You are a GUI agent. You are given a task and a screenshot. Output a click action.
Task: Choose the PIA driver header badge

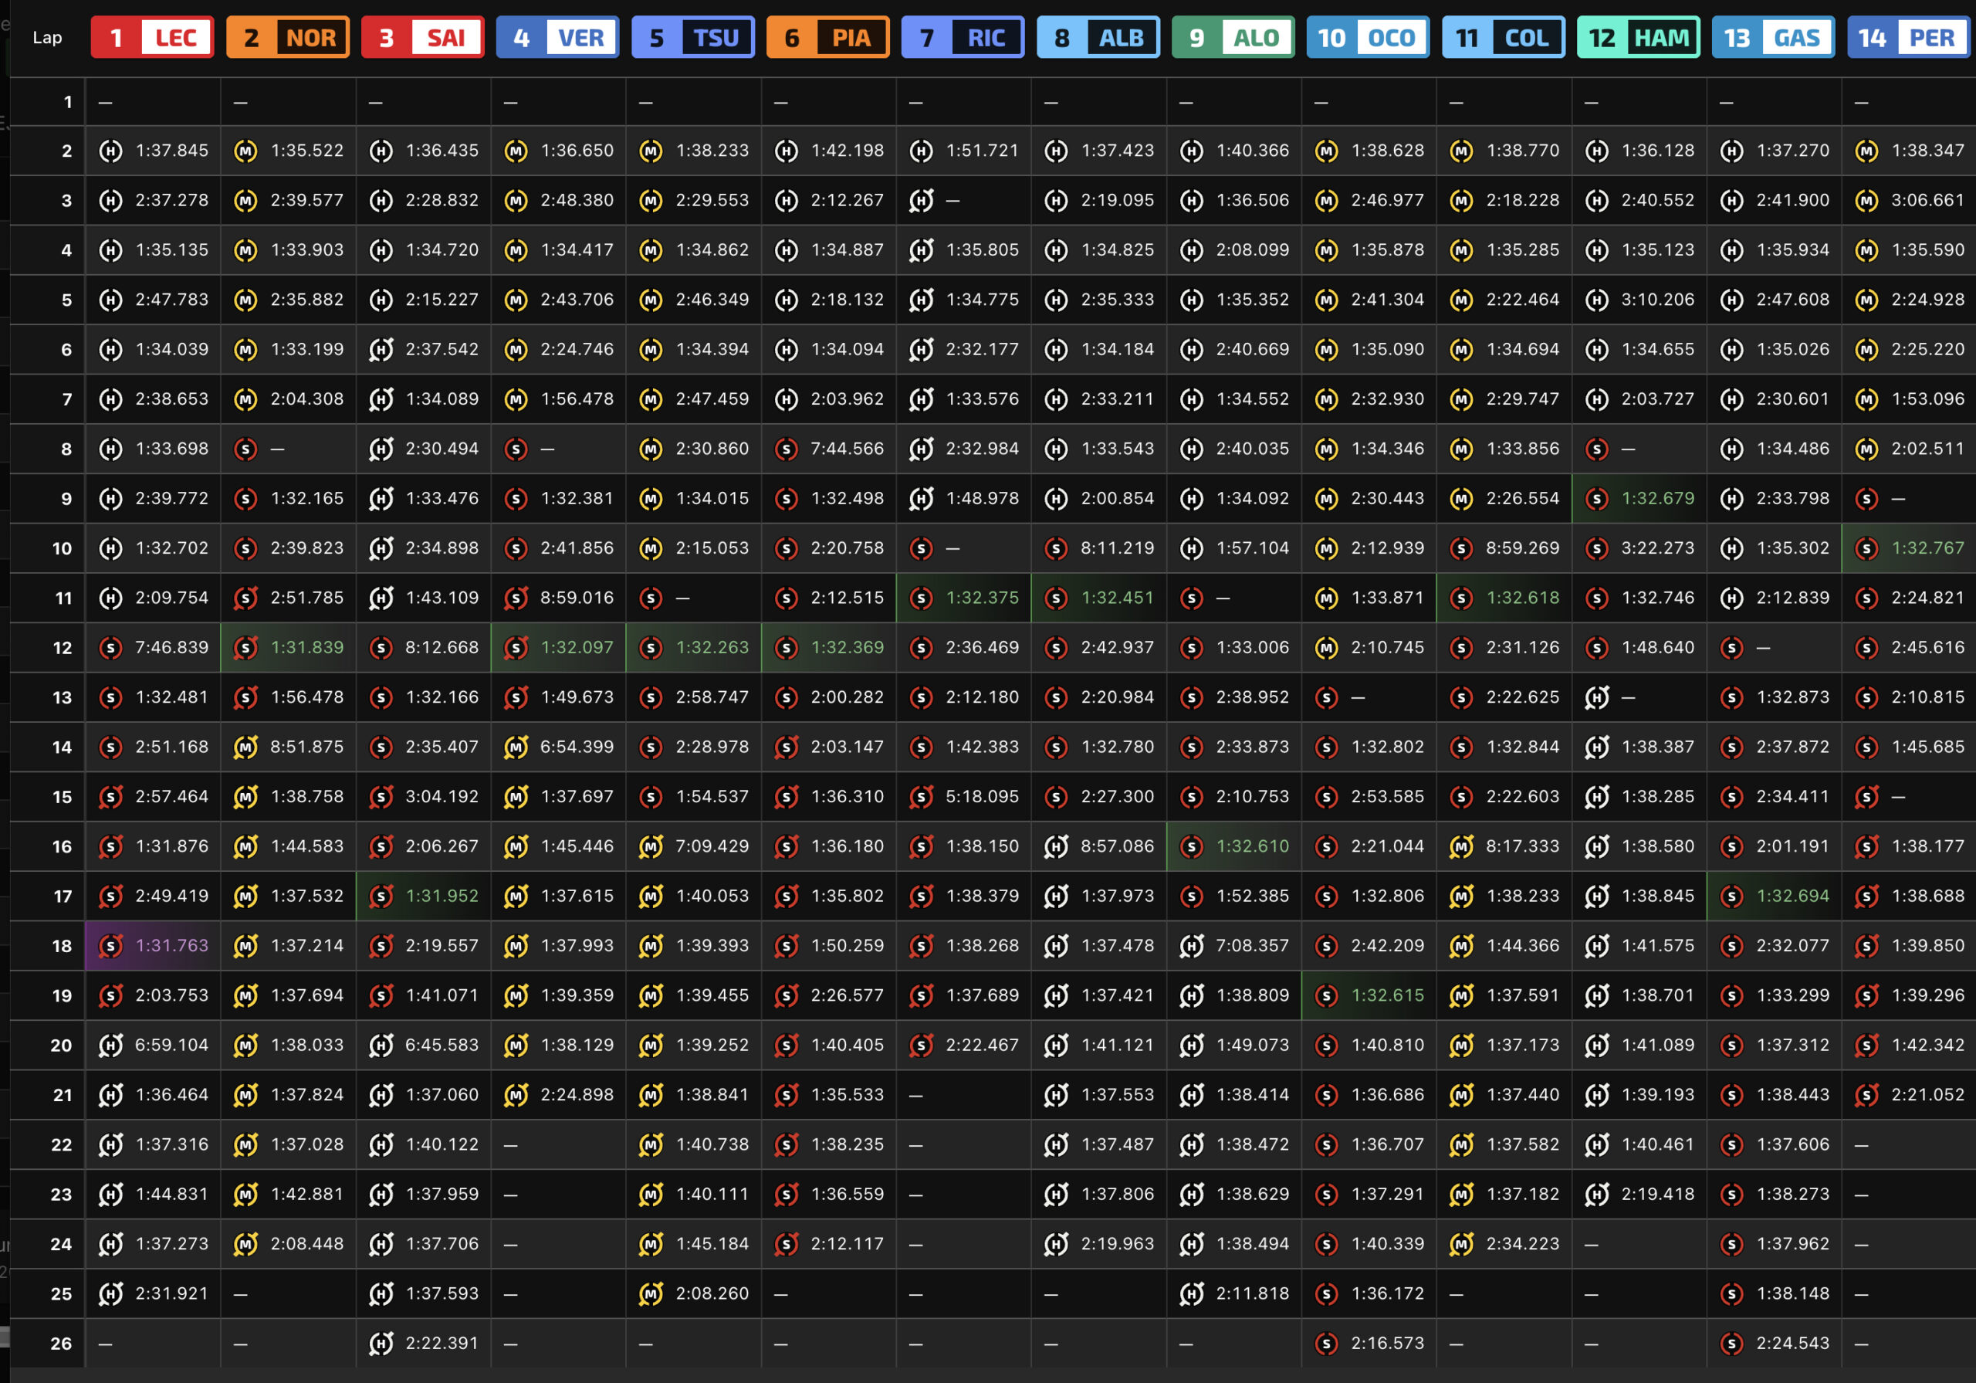point(828,37)
